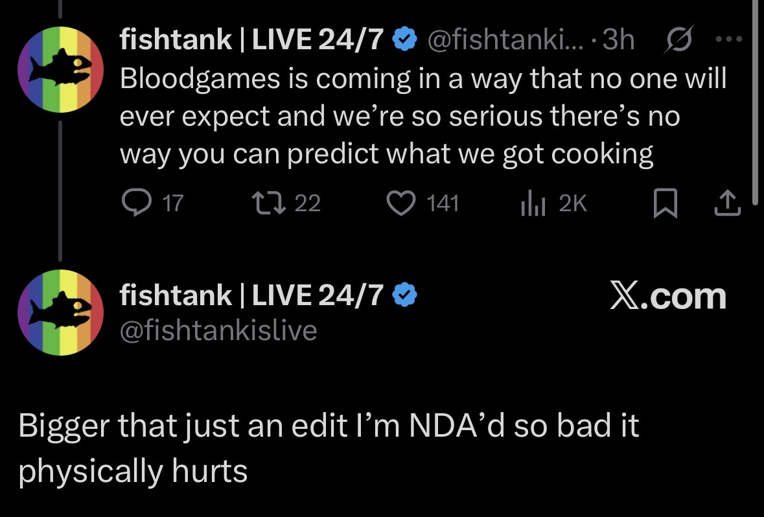Viewport: 764px width, 517px height.
Task: Tap the share upload arrow icon
Action: (x=728, y=203)
